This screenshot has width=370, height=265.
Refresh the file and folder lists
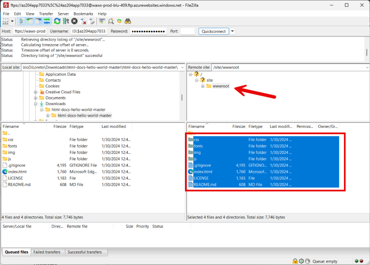tap(57, 21)
